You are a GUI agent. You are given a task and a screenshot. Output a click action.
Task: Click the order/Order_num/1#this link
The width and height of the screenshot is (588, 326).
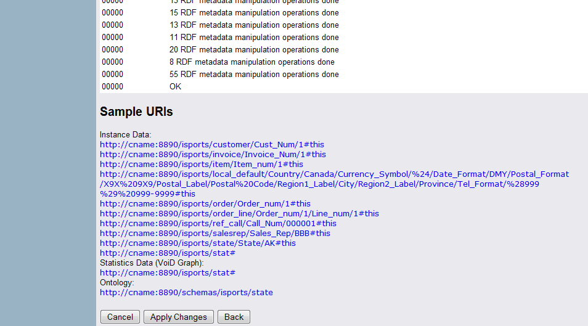[x=205, y=203]
